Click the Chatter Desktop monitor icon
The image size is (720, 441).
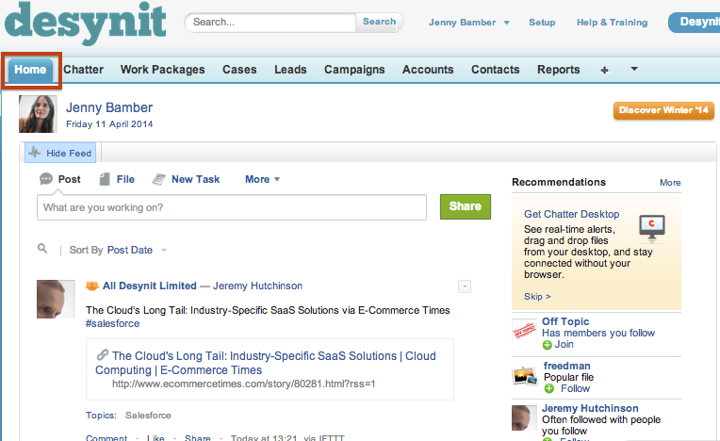pyautogui.click(x=652, y=228)
